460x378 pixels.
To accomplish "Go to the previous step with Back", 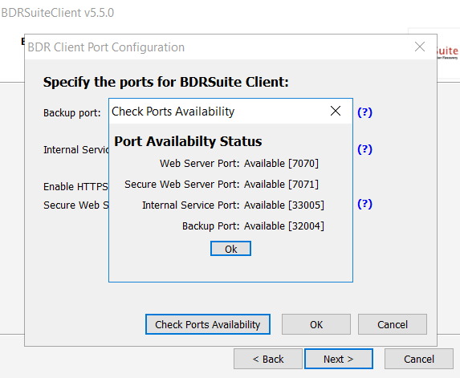I will point(268,359).
